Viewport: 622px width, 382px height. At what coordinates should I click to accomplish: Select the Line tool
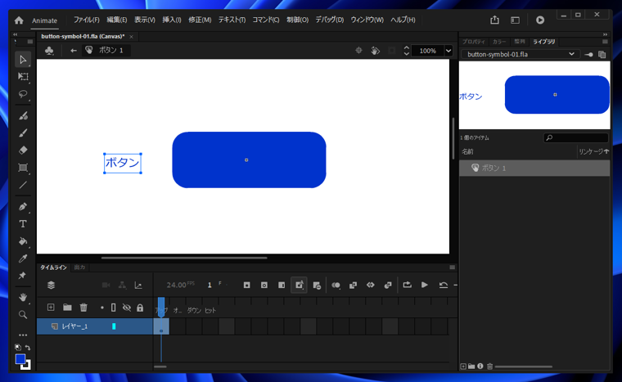click(23, 185)
